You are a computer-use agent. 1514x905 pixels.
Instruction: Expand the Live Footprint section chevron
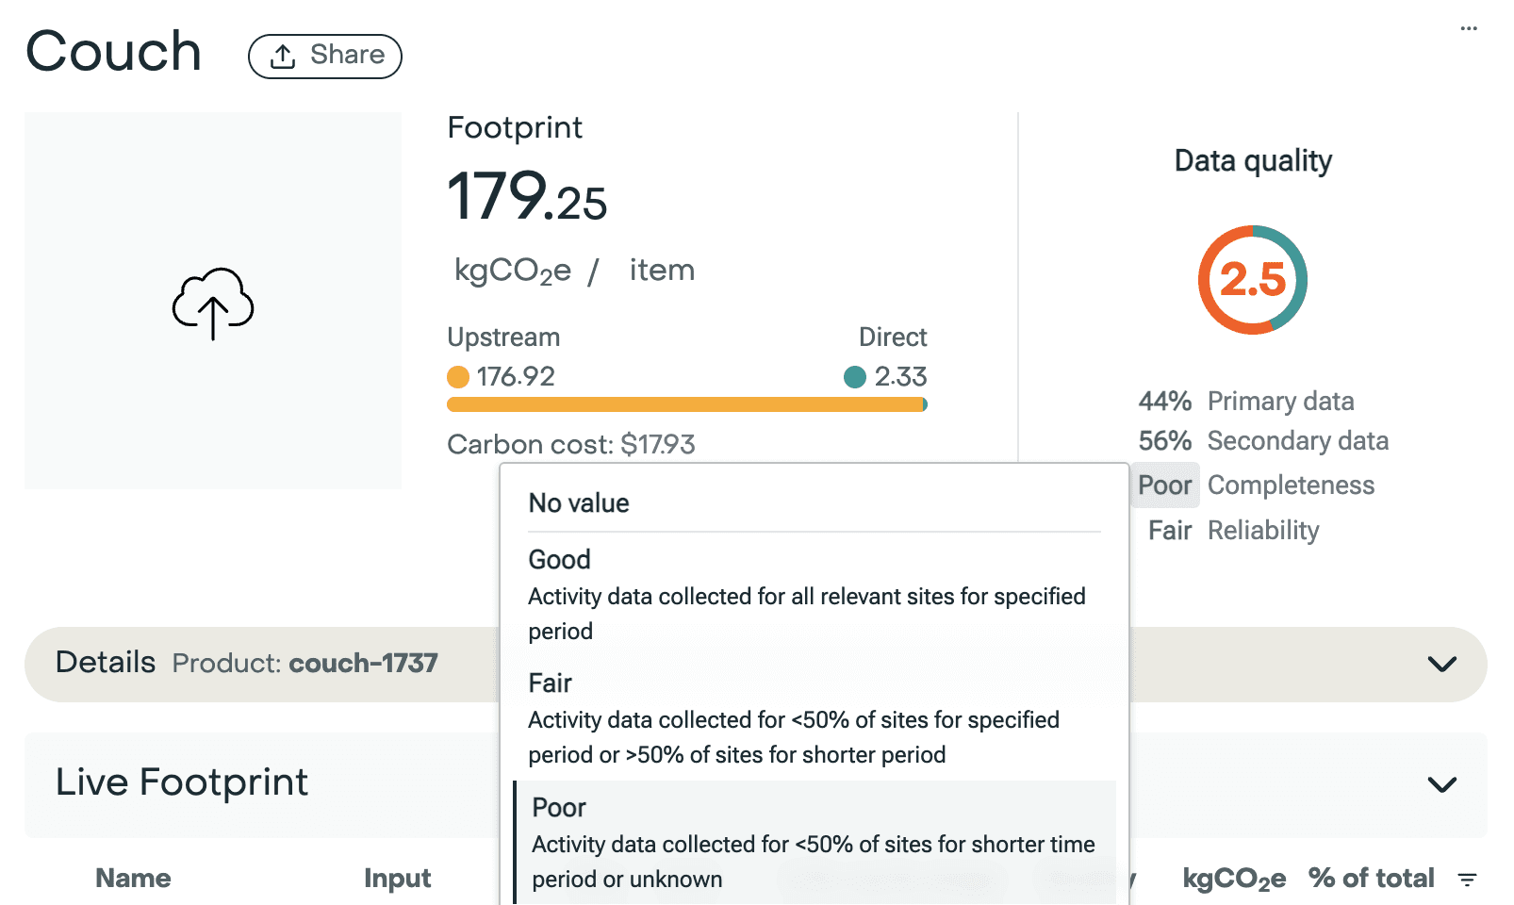pyautogui.click(x=1441, y=784)
